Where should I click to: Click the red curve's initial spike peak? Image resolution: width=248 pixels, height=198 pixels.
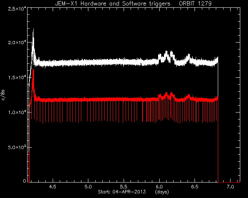[33, 68]
